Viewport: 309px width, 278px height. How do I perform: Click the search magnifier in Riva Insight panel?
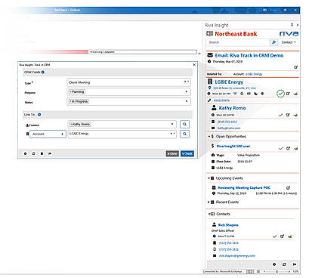(x=273, y=42)
